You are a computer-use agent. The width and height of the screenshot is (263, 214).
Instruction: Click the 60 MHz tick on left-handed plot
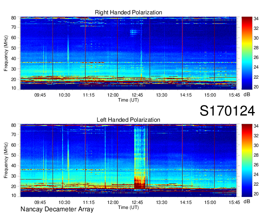[14, 145]
